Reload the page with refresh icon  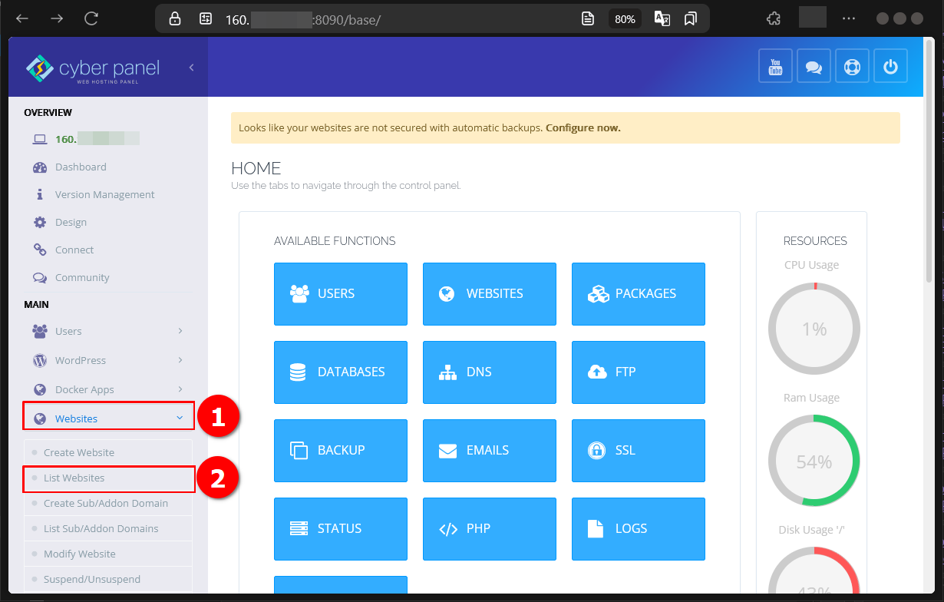coord(91,18)
